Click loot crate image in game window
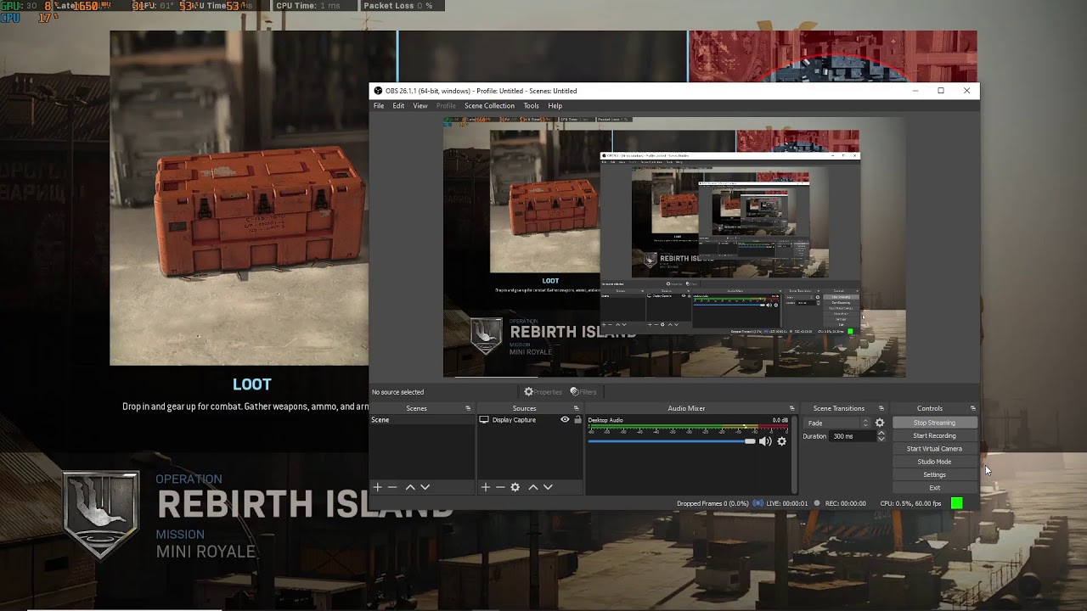 [x=261, y=212]
